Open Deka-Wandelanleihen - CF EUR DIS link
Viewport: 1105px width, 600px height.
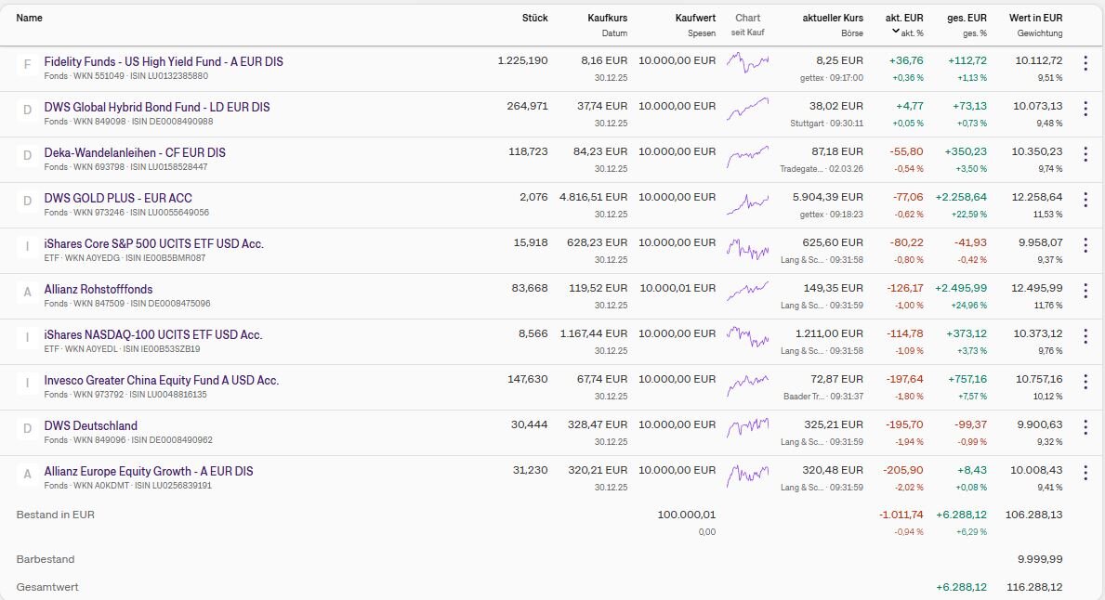[135, 152]
